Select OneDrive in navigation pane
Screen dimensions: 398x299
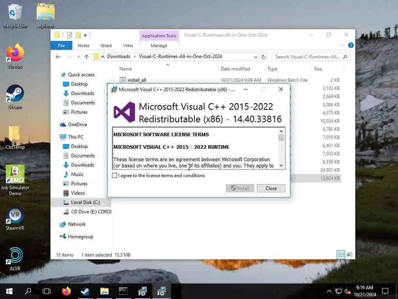(73, 125)
